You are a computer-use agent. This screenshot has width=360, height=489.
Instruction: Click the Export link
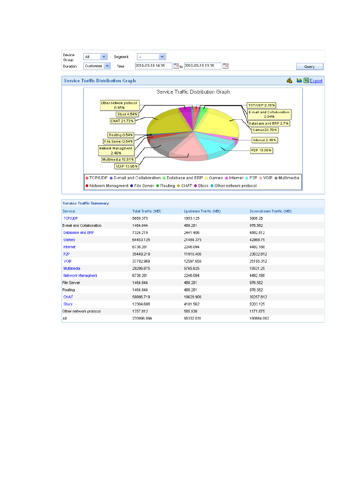316,81
